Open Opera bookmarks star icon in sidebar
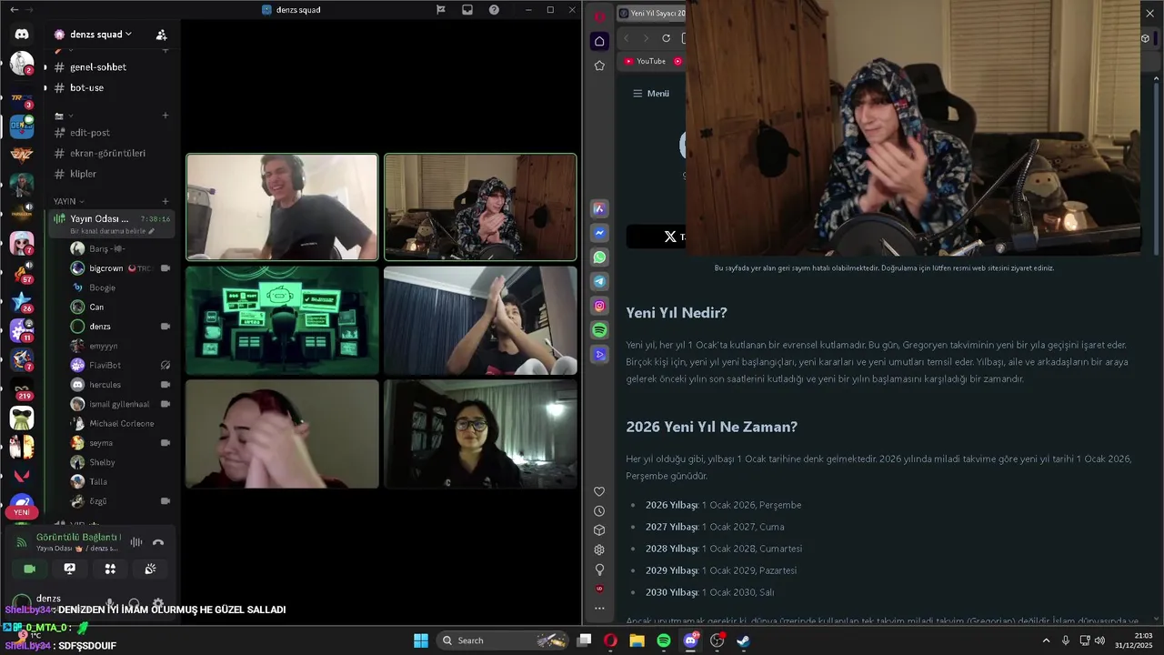Image resolution: width=1164 pixels, height=655 pixels. point(599,65)
